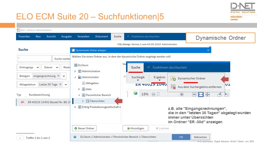Click the Übersichten register icon
Image resolution: width=257 pixels, height=144 pixels.
(x=88, y=101)
